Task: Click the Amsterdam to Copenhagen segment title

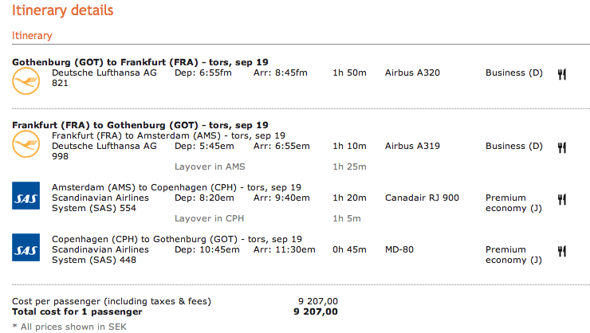Action: (176, 187)
